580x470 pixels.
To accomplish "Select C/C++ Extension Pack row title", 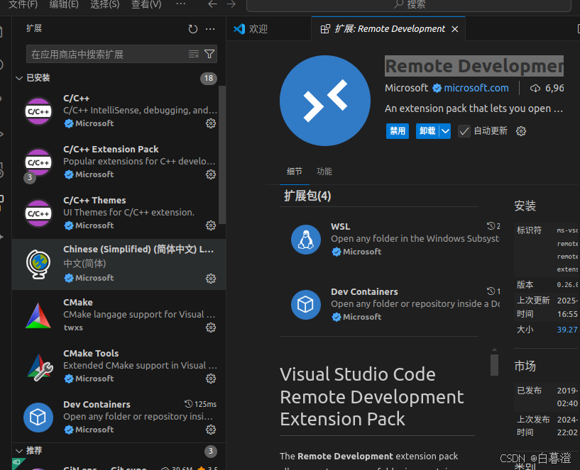I will point(111,150).
